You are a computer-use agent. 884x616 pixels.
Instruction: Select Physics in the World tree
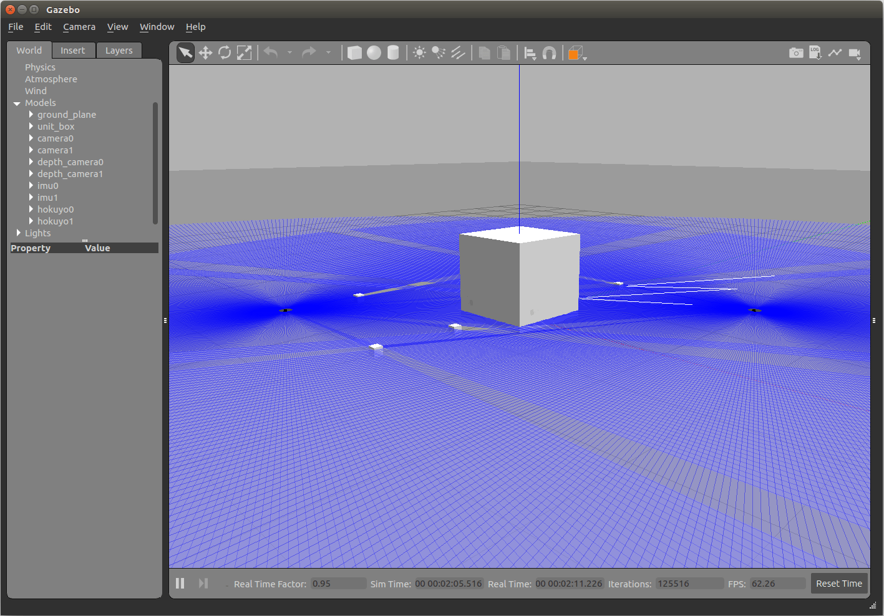point(40,67)
